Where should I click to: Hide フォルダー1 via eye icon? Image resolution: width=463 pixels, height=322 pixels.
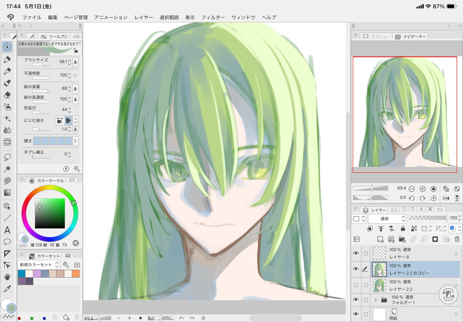(x=356, y=300)
